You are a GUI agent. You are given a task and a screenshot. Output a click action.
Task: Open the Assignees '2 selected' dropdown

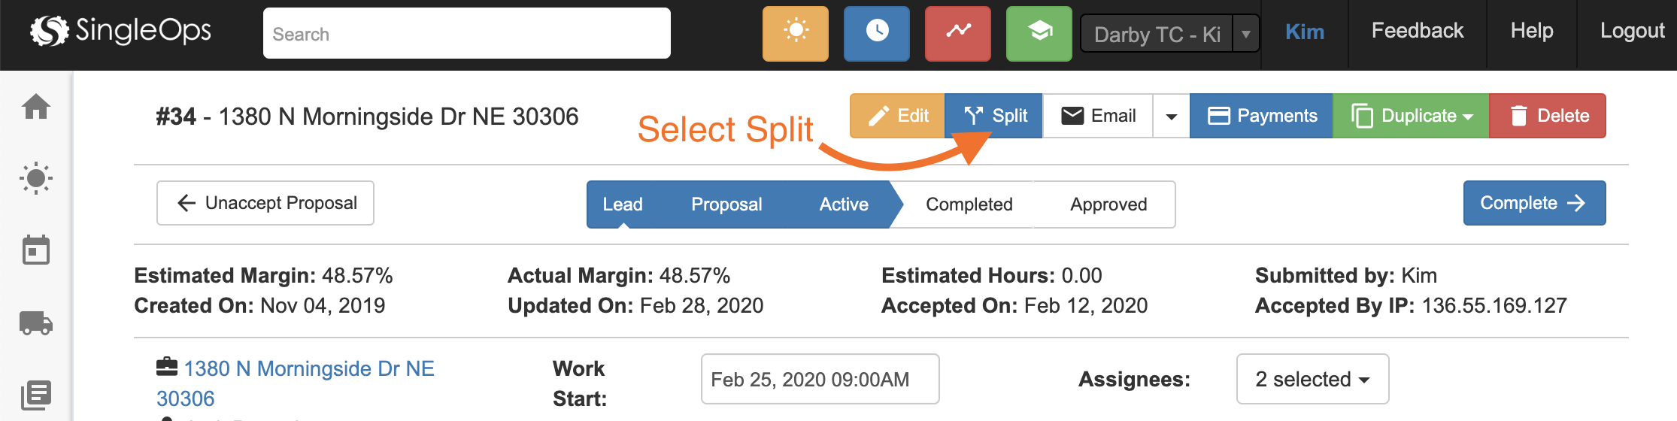tap(1312, 379)
